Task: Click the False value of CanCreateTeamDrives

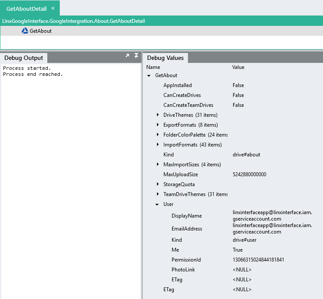Action: click(238, 105)
